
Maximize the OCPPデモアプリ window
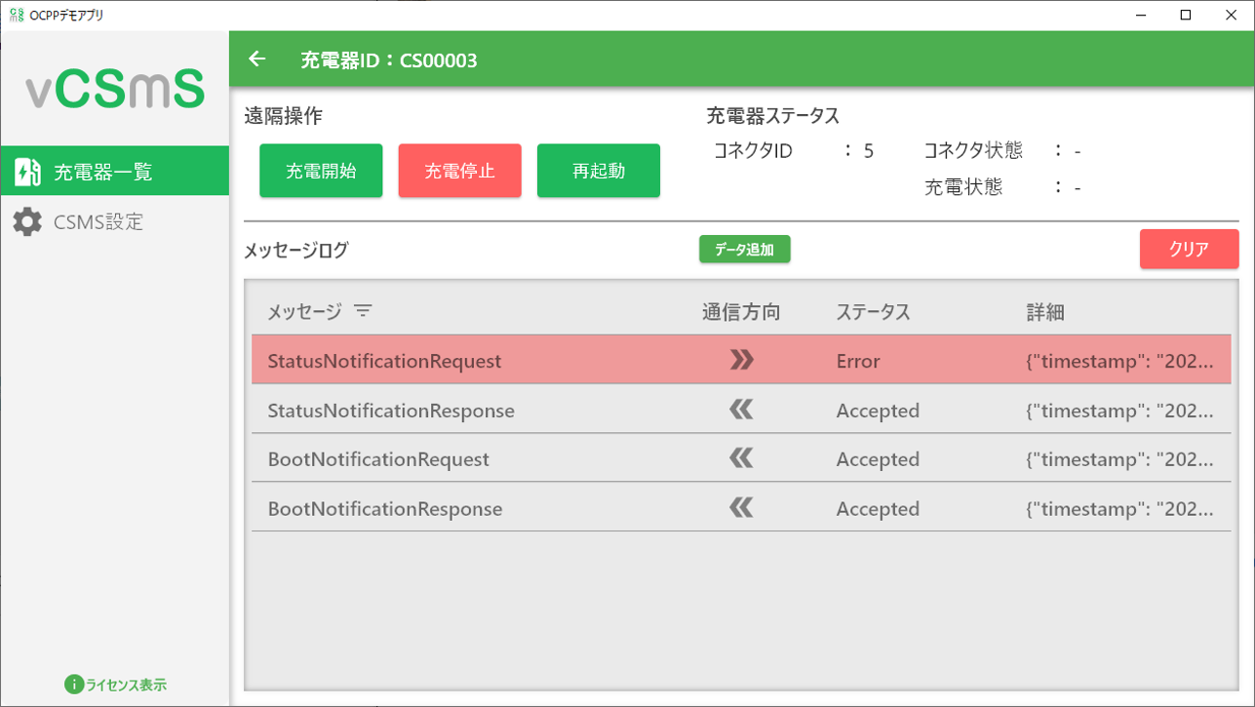coord(1186,15)
